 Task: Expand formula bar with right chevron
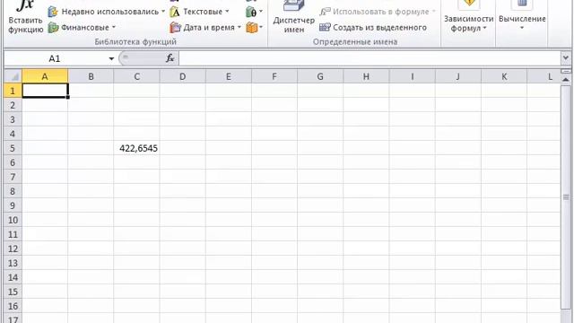click(566, 58)
